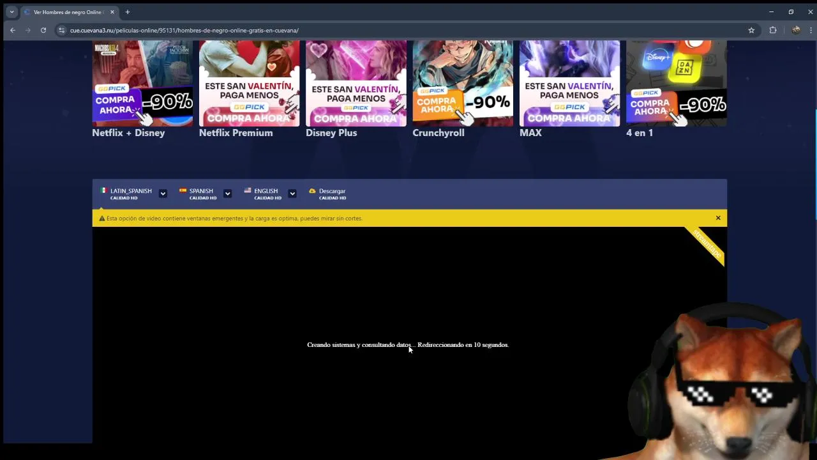Click the Crunchyroll title link

[438, 133]
